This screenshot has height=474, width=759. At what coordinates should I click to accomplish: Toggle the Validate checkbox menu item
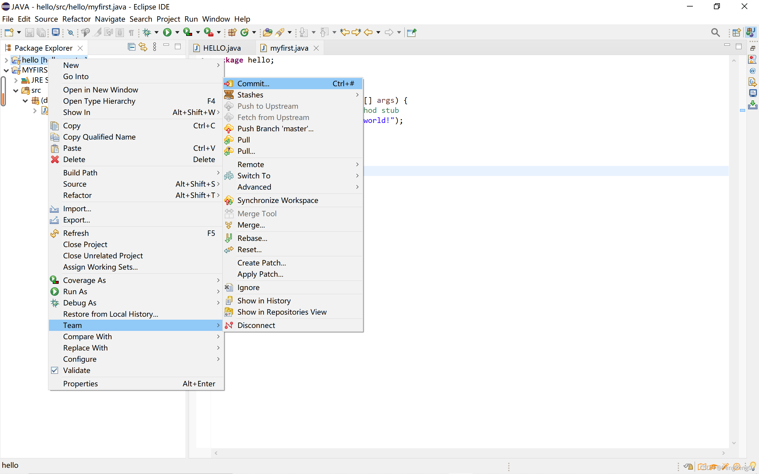tap(76, 370)
